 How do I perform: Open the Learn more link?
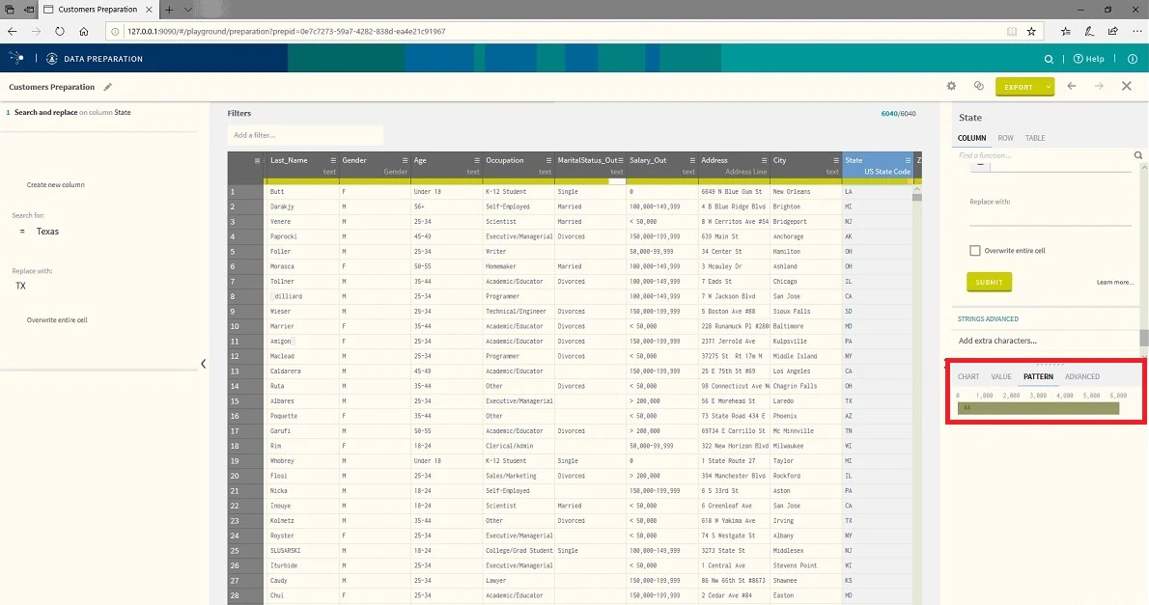click(1114, 282)
